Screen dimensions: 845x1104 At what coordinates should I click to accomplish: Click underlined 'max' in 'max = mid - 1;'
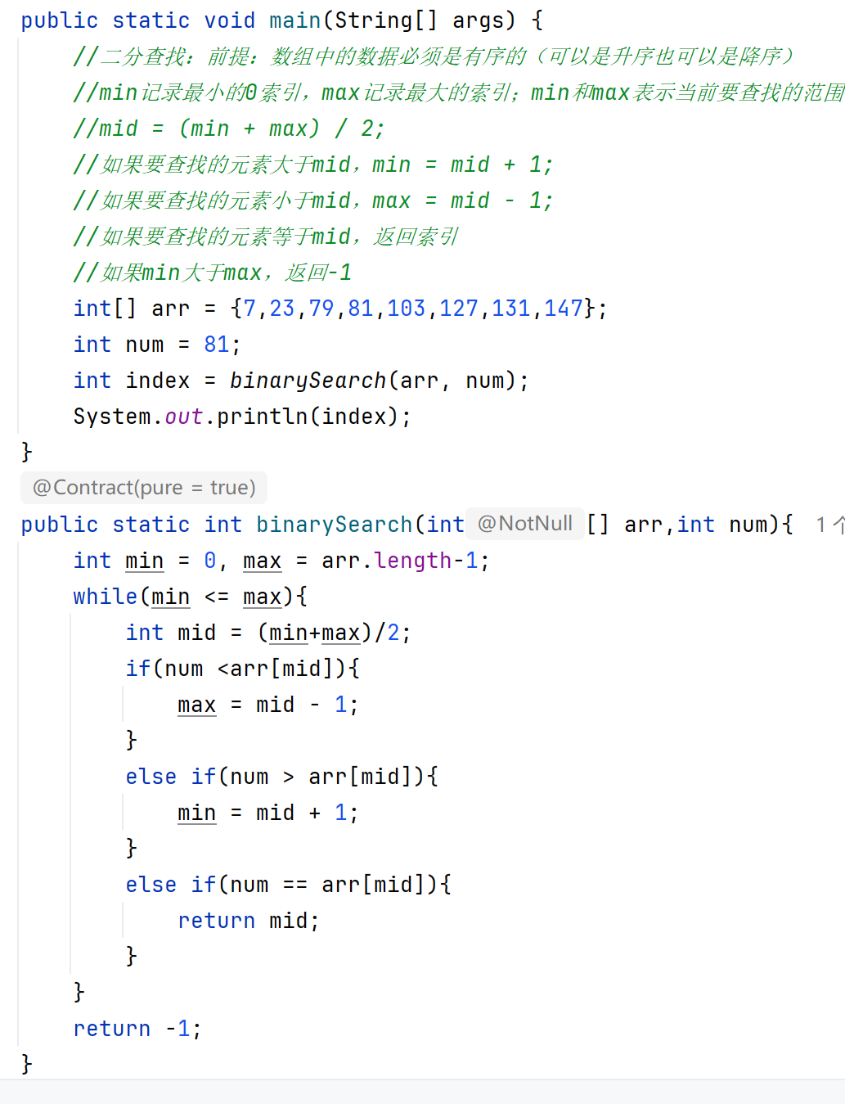(197, 705)
